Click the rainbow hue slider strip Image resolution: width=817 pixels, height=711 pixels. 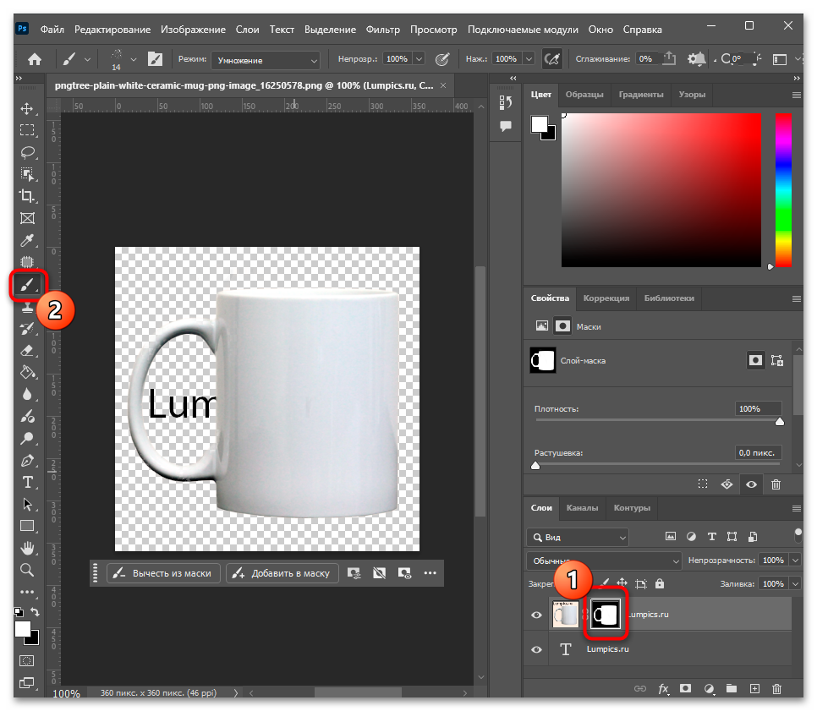(783, 190)
